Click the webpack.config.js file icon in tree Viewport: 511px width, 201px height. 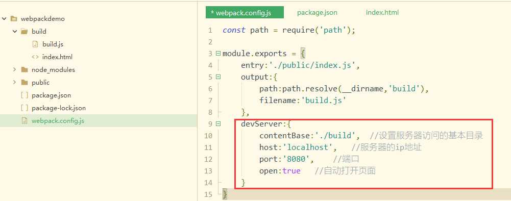pyautogui.click(x=24, y=120)
